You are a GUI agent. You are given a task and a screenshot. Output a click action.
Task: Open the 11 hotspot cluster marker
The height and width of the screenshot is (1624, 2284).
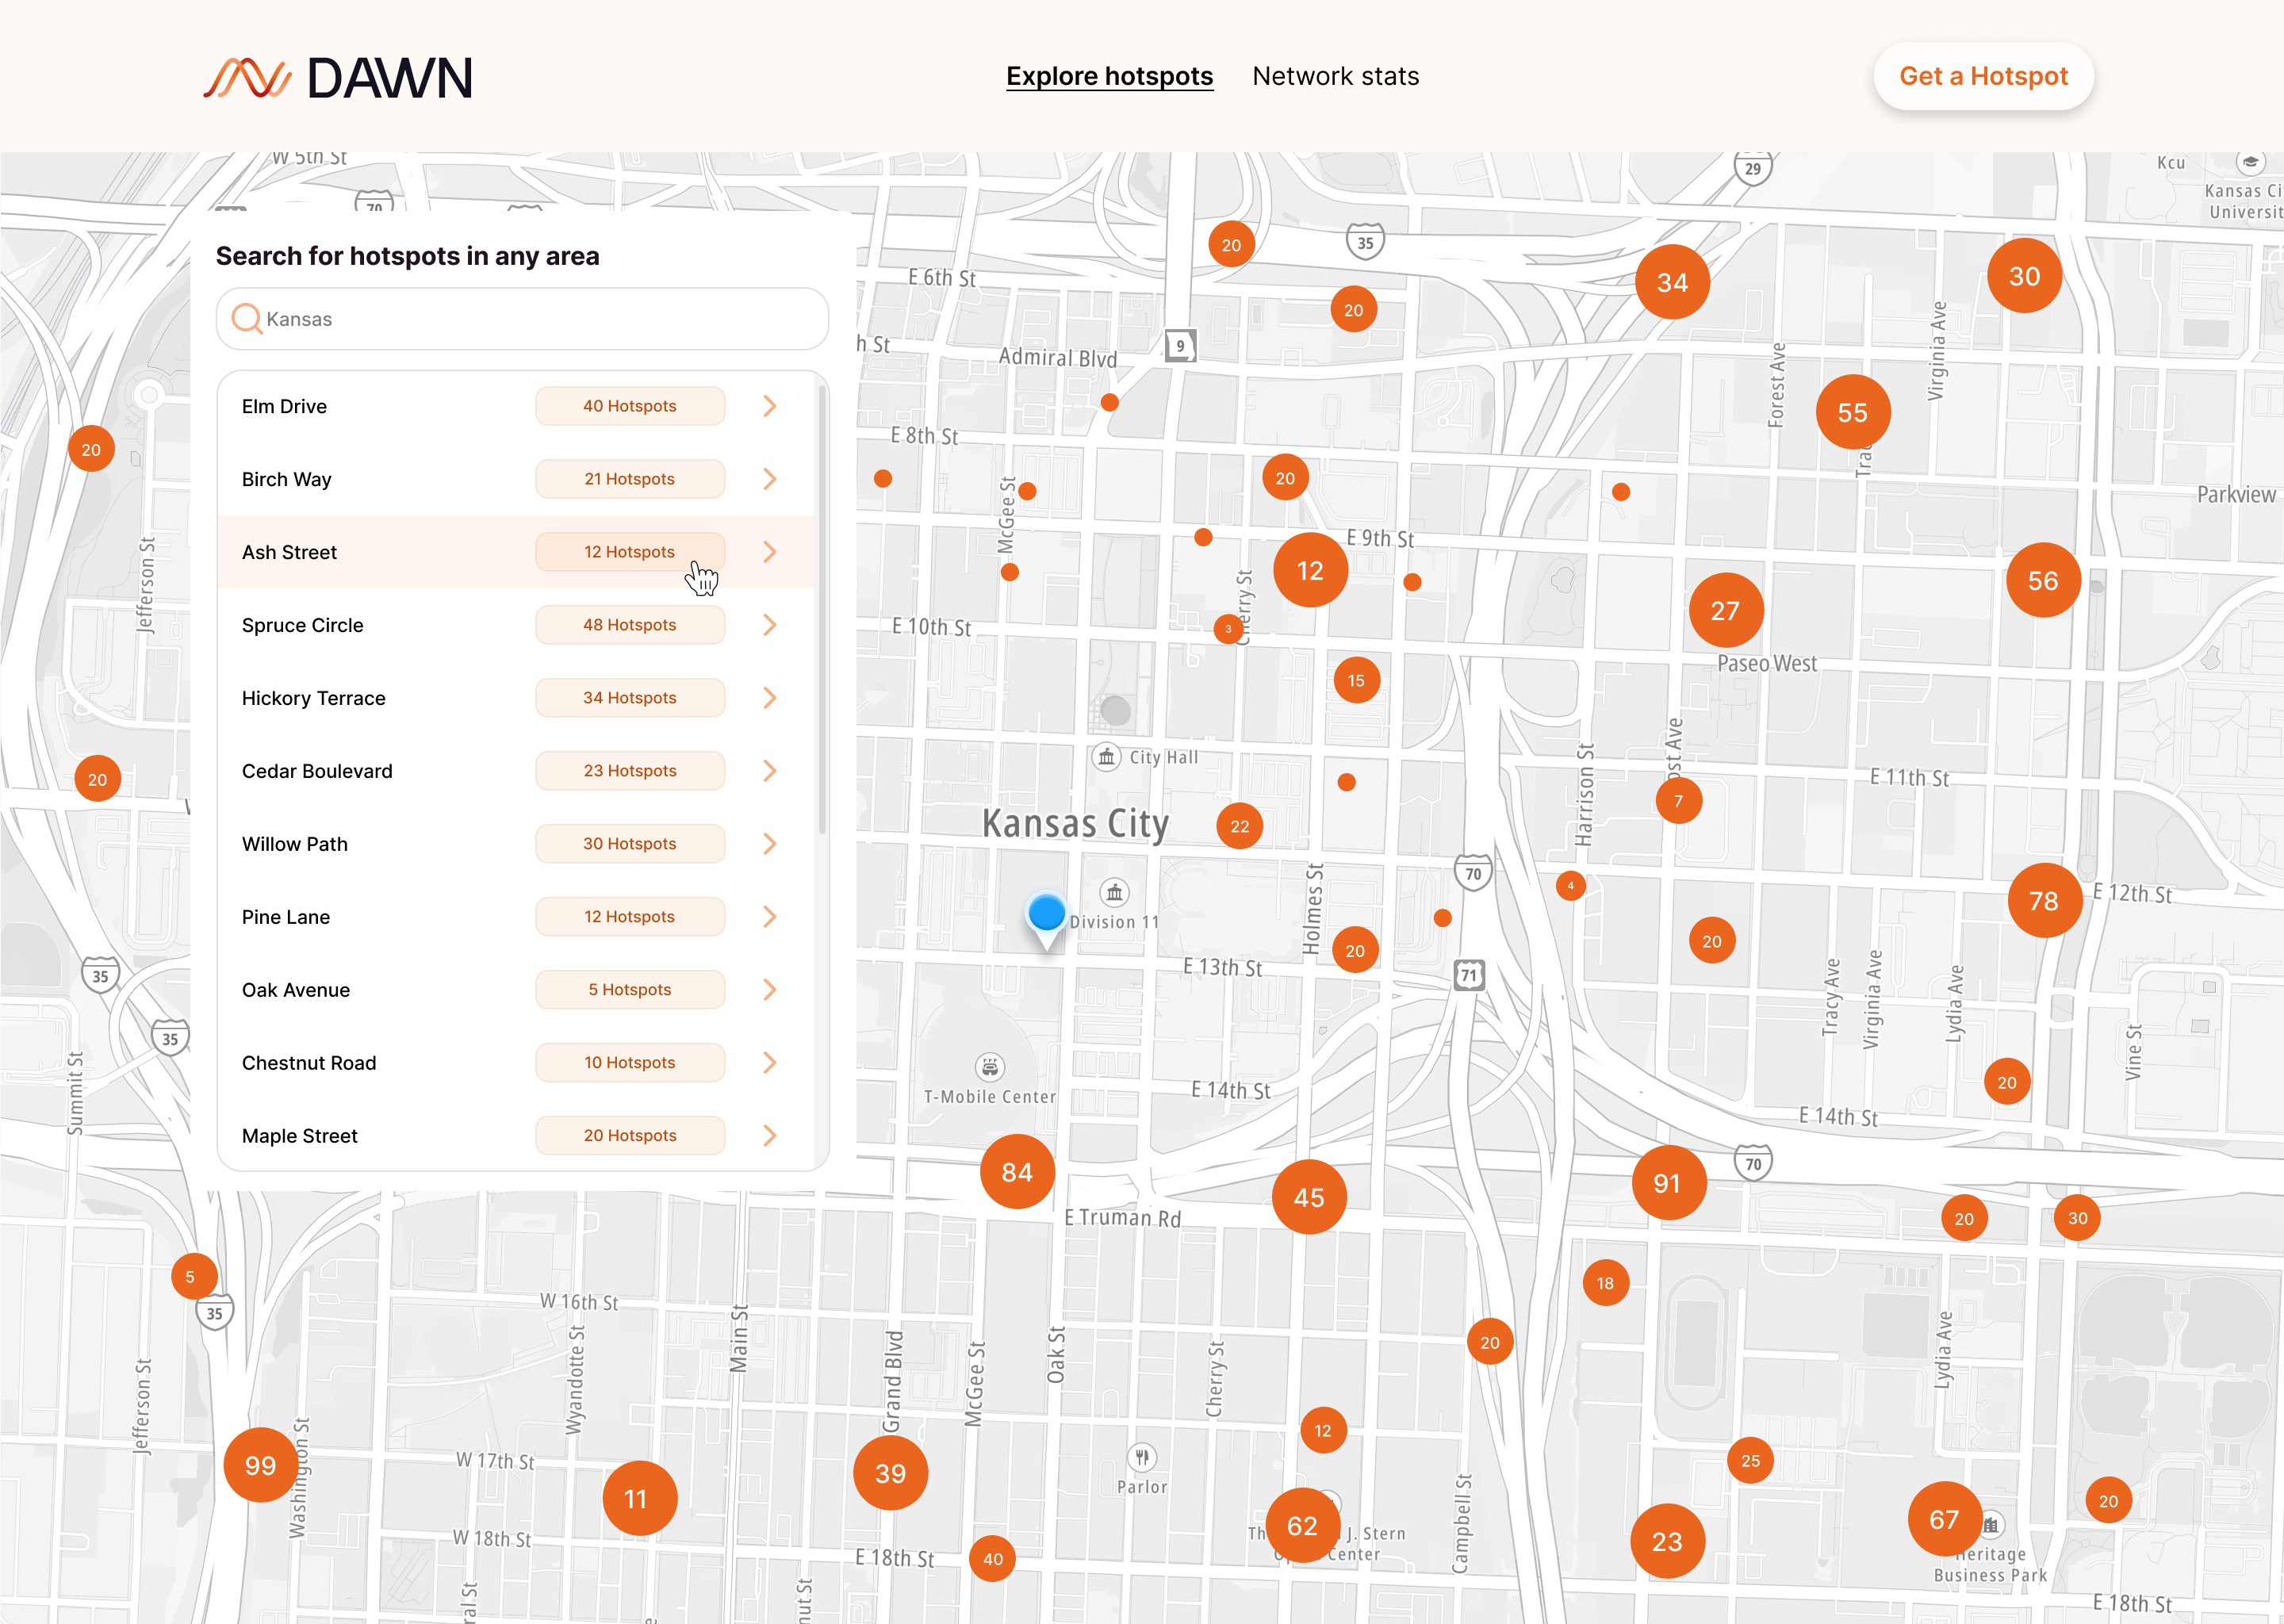639,1498
